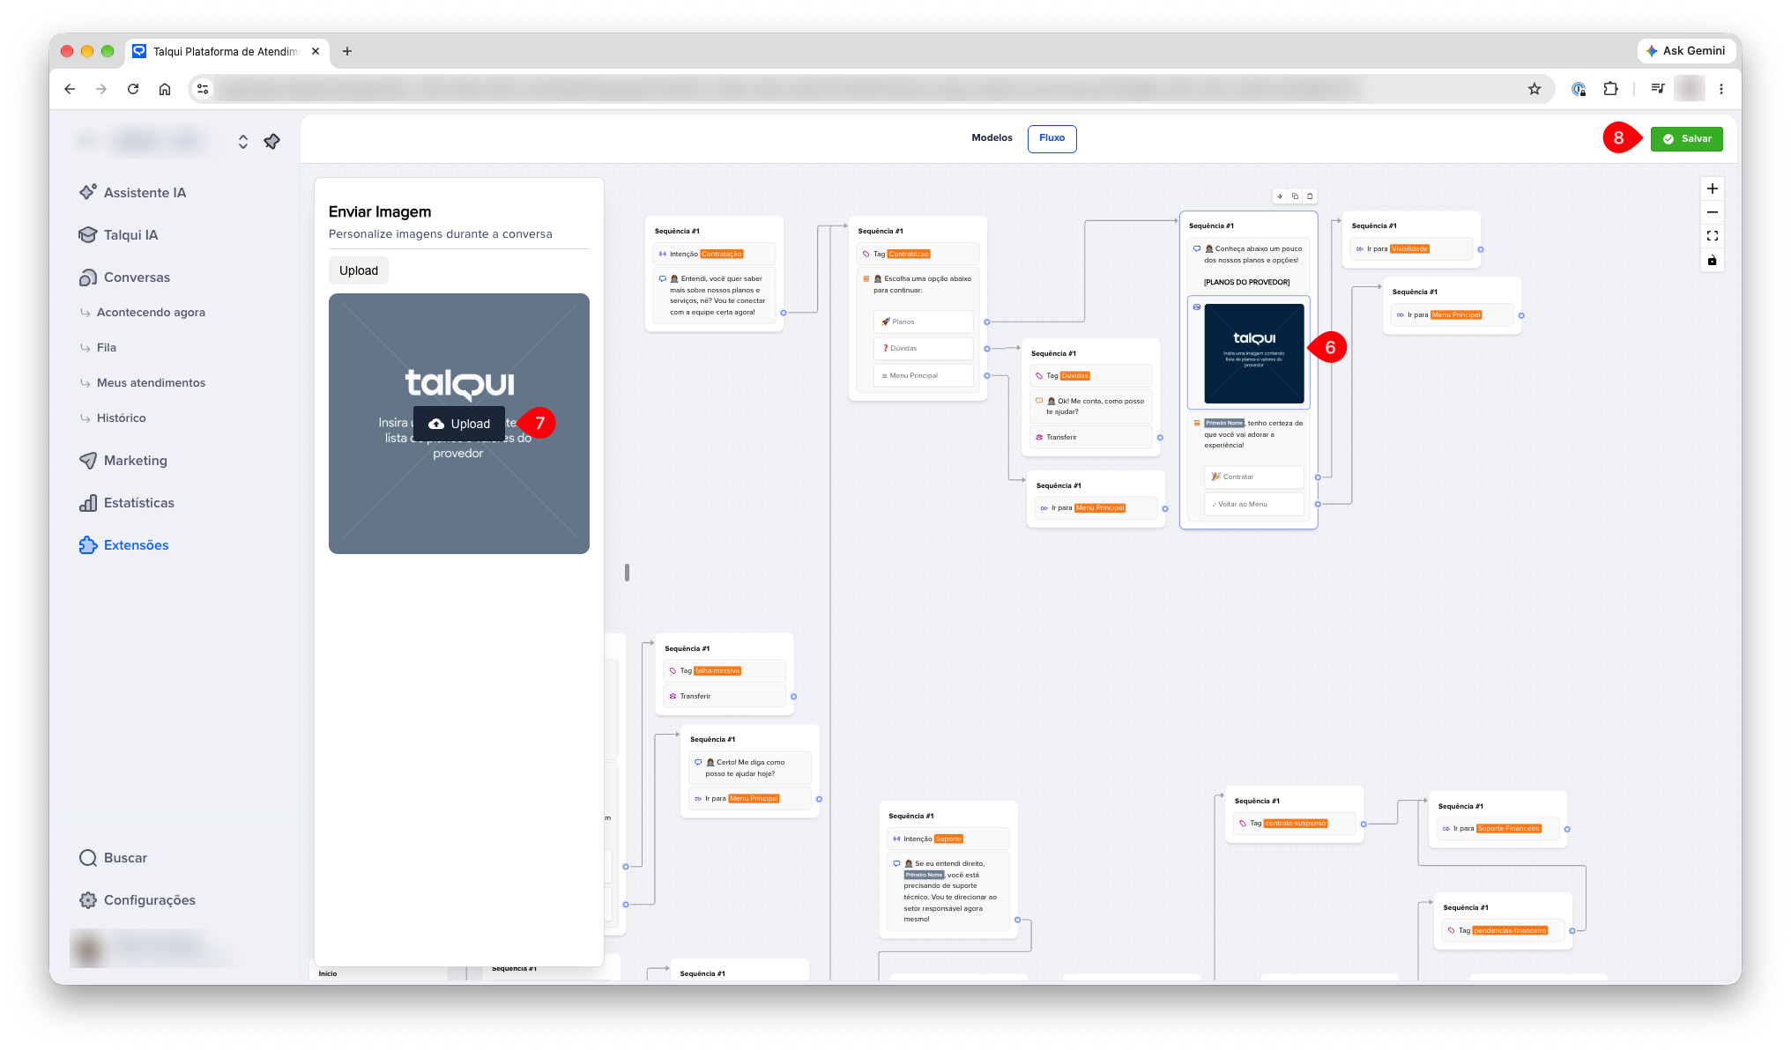The width and height of the screenshot is (1791, 1050).
Task: Click the Dúvidas option in the flow
Action: click(923, 348)
